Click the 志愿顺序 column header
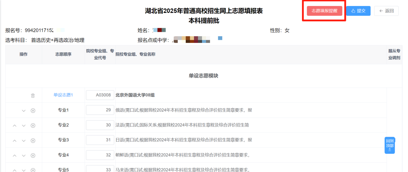 pyautogui.click(x=63, y=54)
